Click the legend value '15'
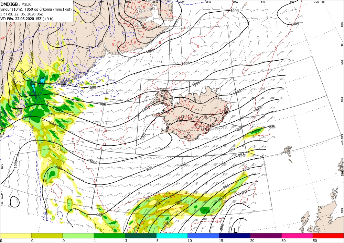 [x=221, y=241]
